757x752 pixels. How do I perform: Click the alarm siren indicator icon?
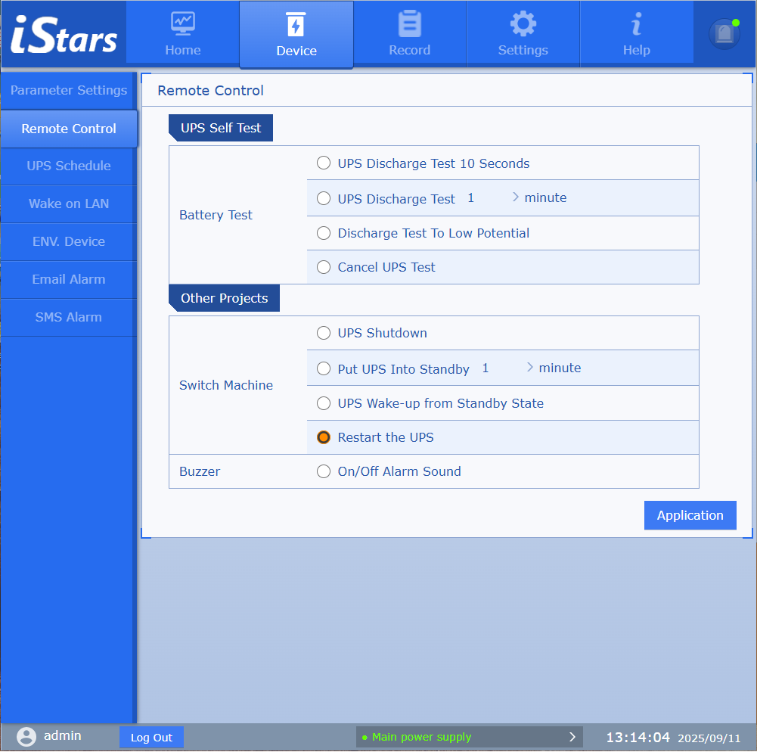724,34
